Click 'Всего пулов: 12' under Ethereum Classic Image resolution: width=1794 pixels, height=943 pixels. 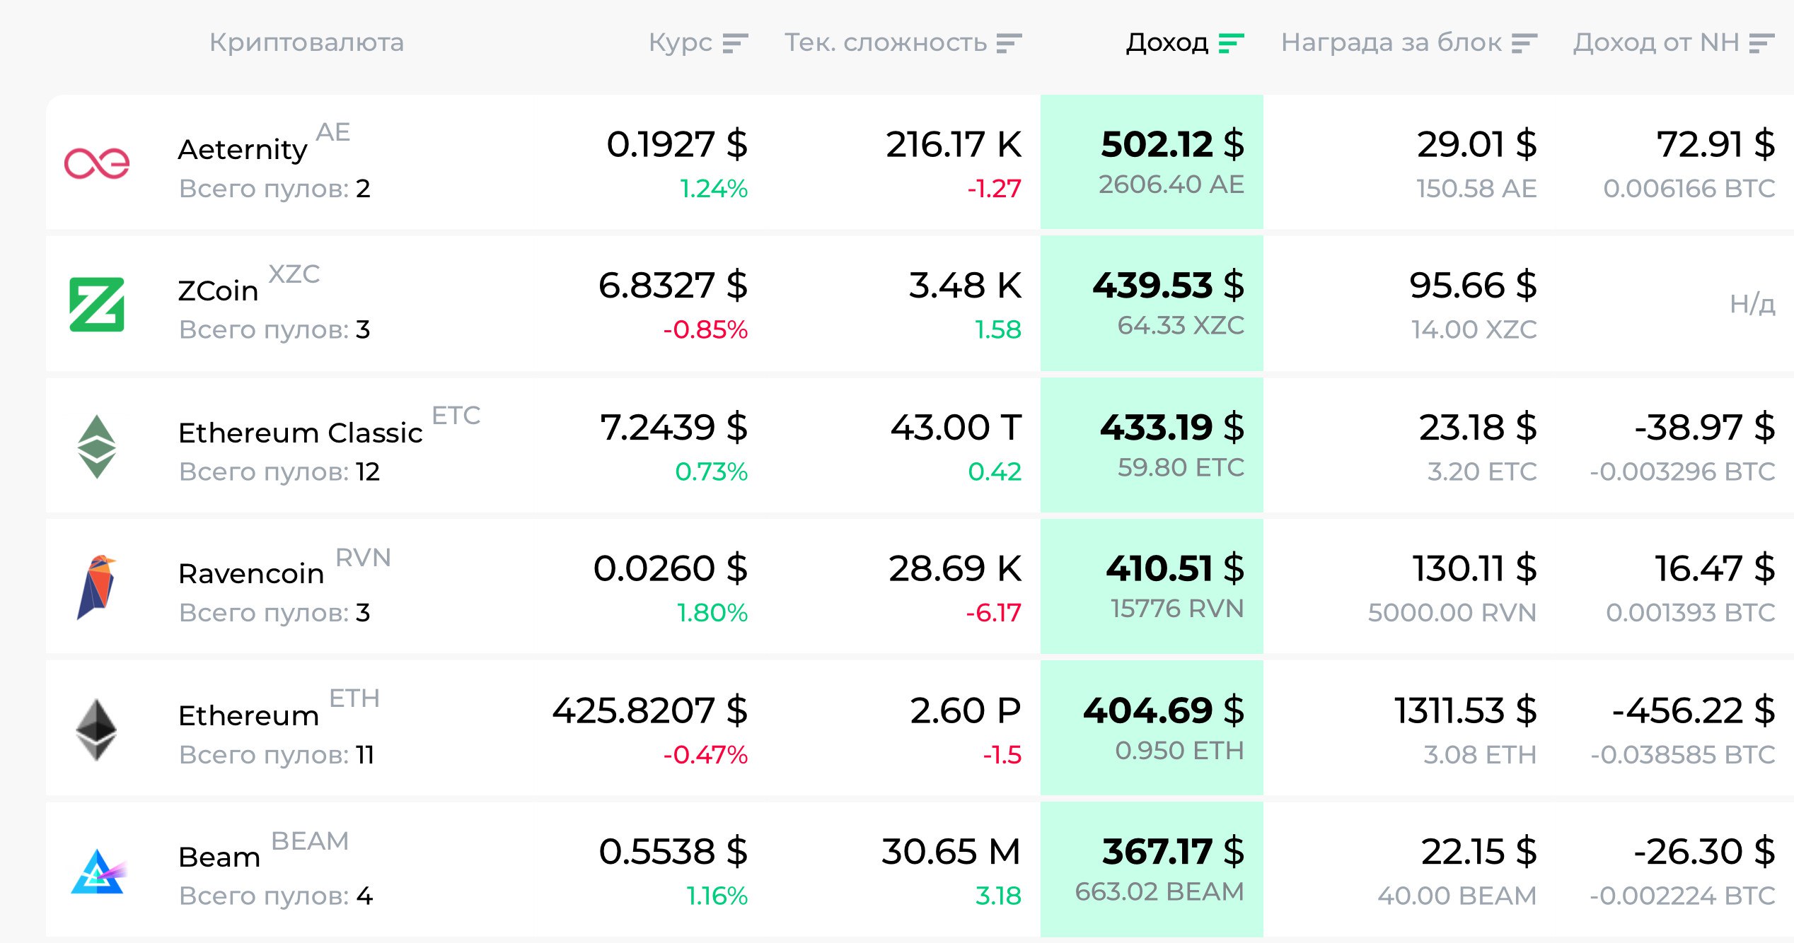279,471
